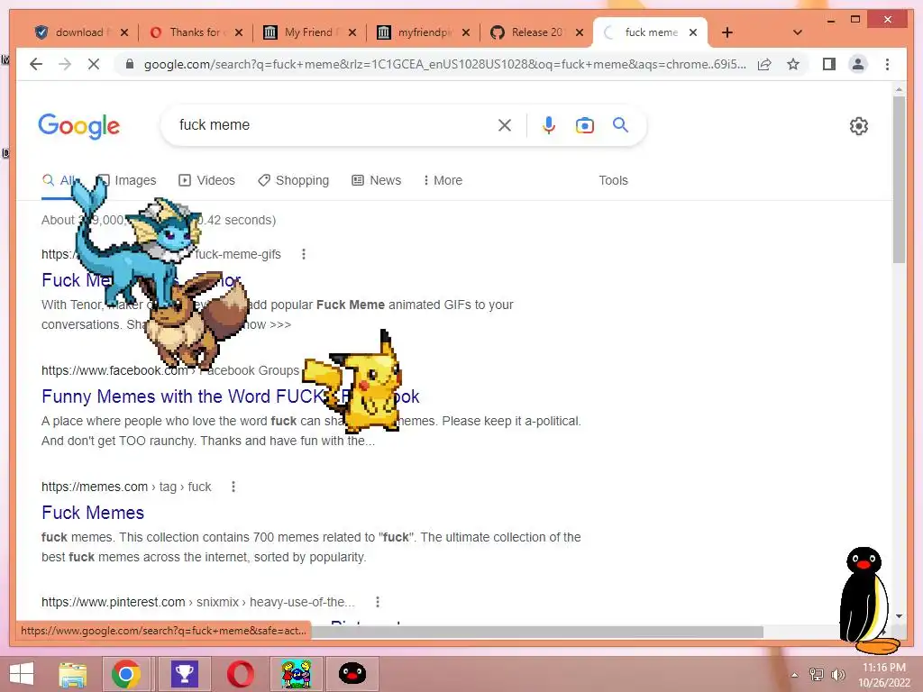Open the Pingu app in taskbar

click(352, 674)
